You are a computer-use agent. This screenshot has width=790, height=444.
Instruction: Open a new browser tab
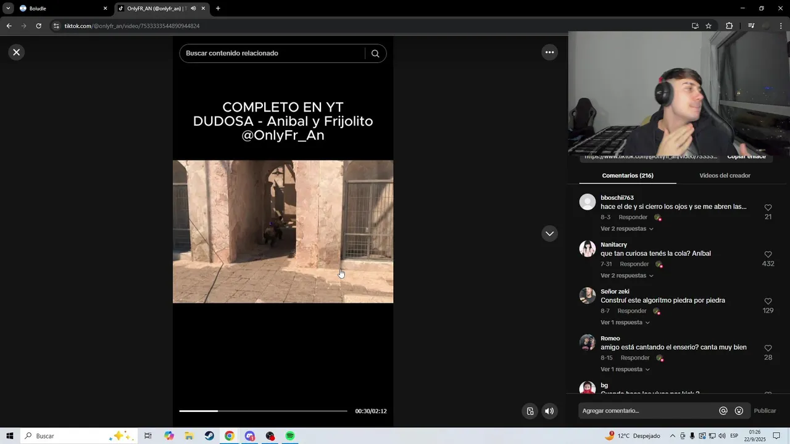point(218,9)
